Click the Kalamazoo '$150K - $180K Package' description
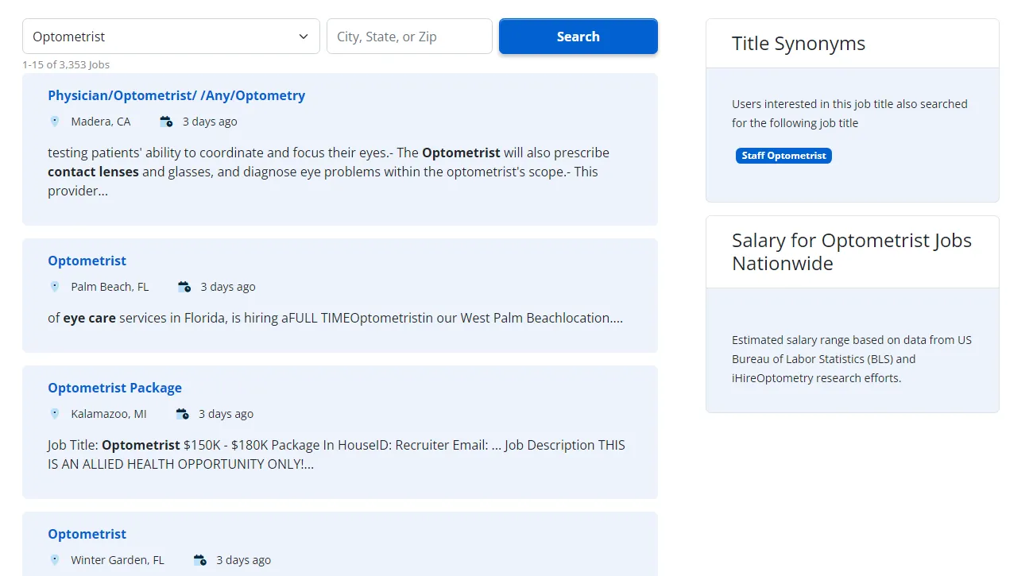 (336, 454)
